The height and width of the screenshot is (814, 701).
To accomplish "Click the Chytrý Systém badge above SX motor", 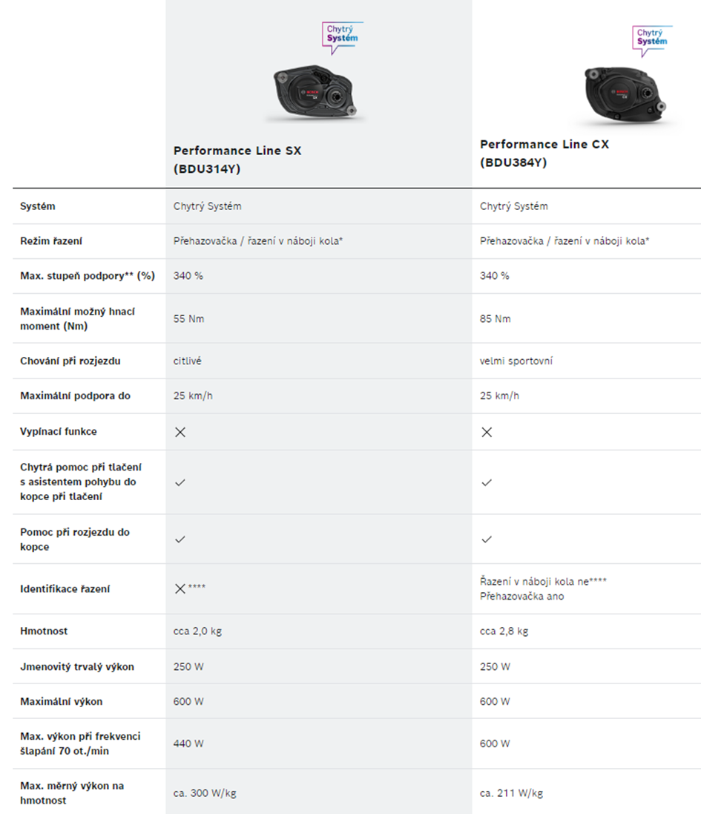I will pos(342,37).
